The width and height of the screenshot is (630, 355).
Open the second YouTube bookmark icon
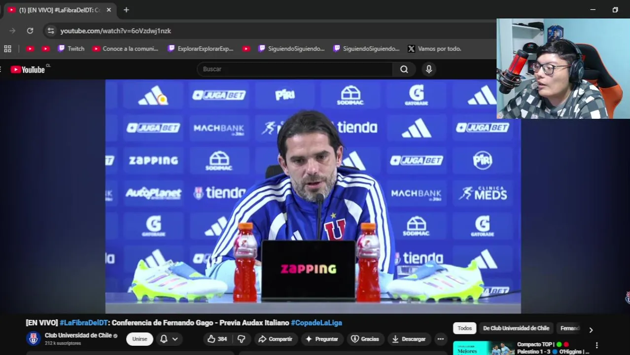46,49
